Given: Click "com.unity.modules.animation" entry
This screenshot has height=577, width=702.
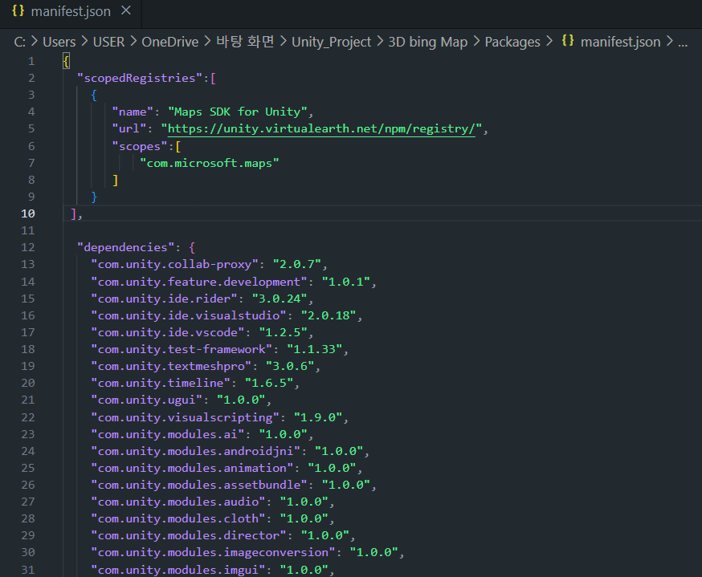Looking at the screenshot, I should (x=192, y=469).
